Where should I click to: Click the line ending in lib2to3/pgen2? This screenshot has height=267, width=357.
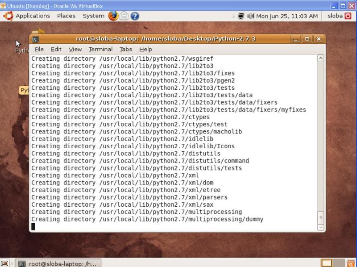click(x=133, y=81)
